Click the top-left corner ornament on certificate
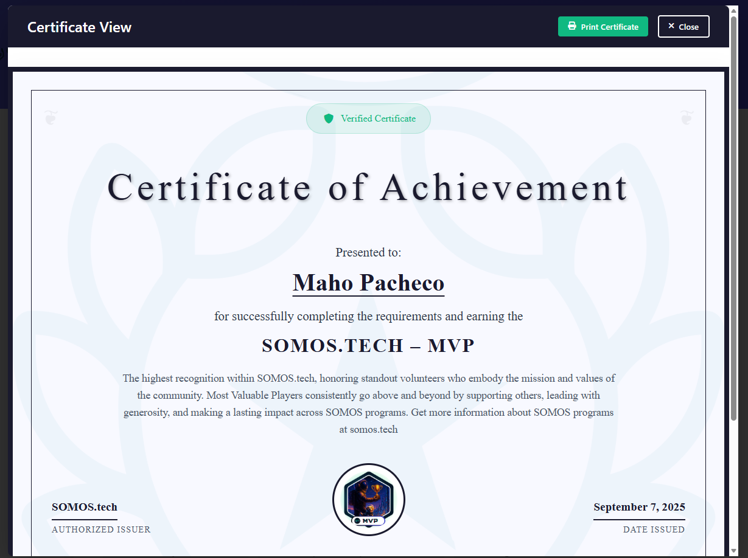748x558 pixels. (52, 117)
